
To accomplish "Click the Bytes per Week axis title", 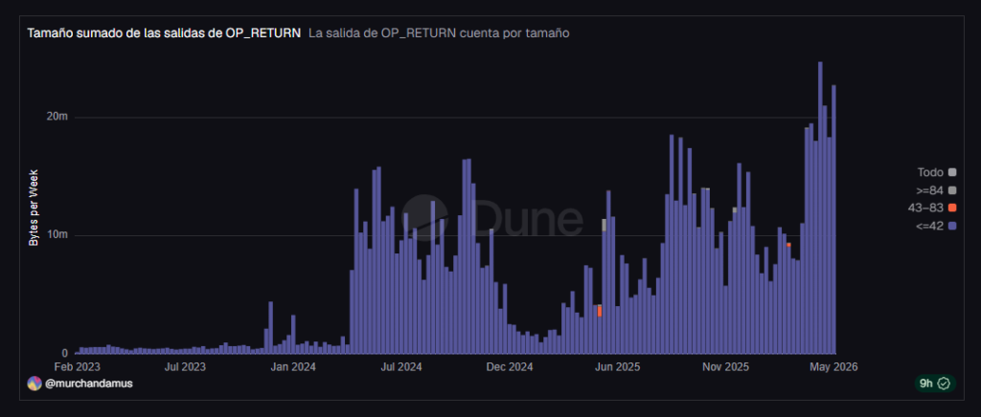I will [x=34, y=207].
